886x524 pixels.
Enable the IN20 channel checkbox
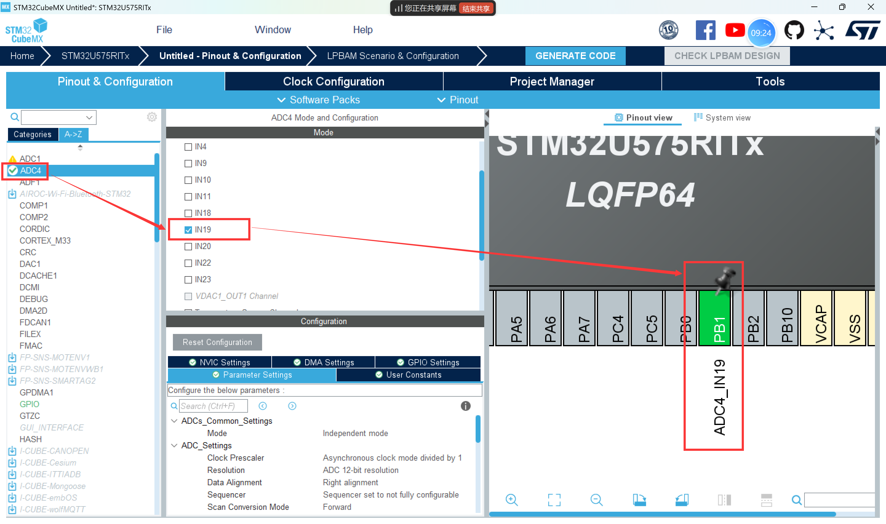[188, 246]
